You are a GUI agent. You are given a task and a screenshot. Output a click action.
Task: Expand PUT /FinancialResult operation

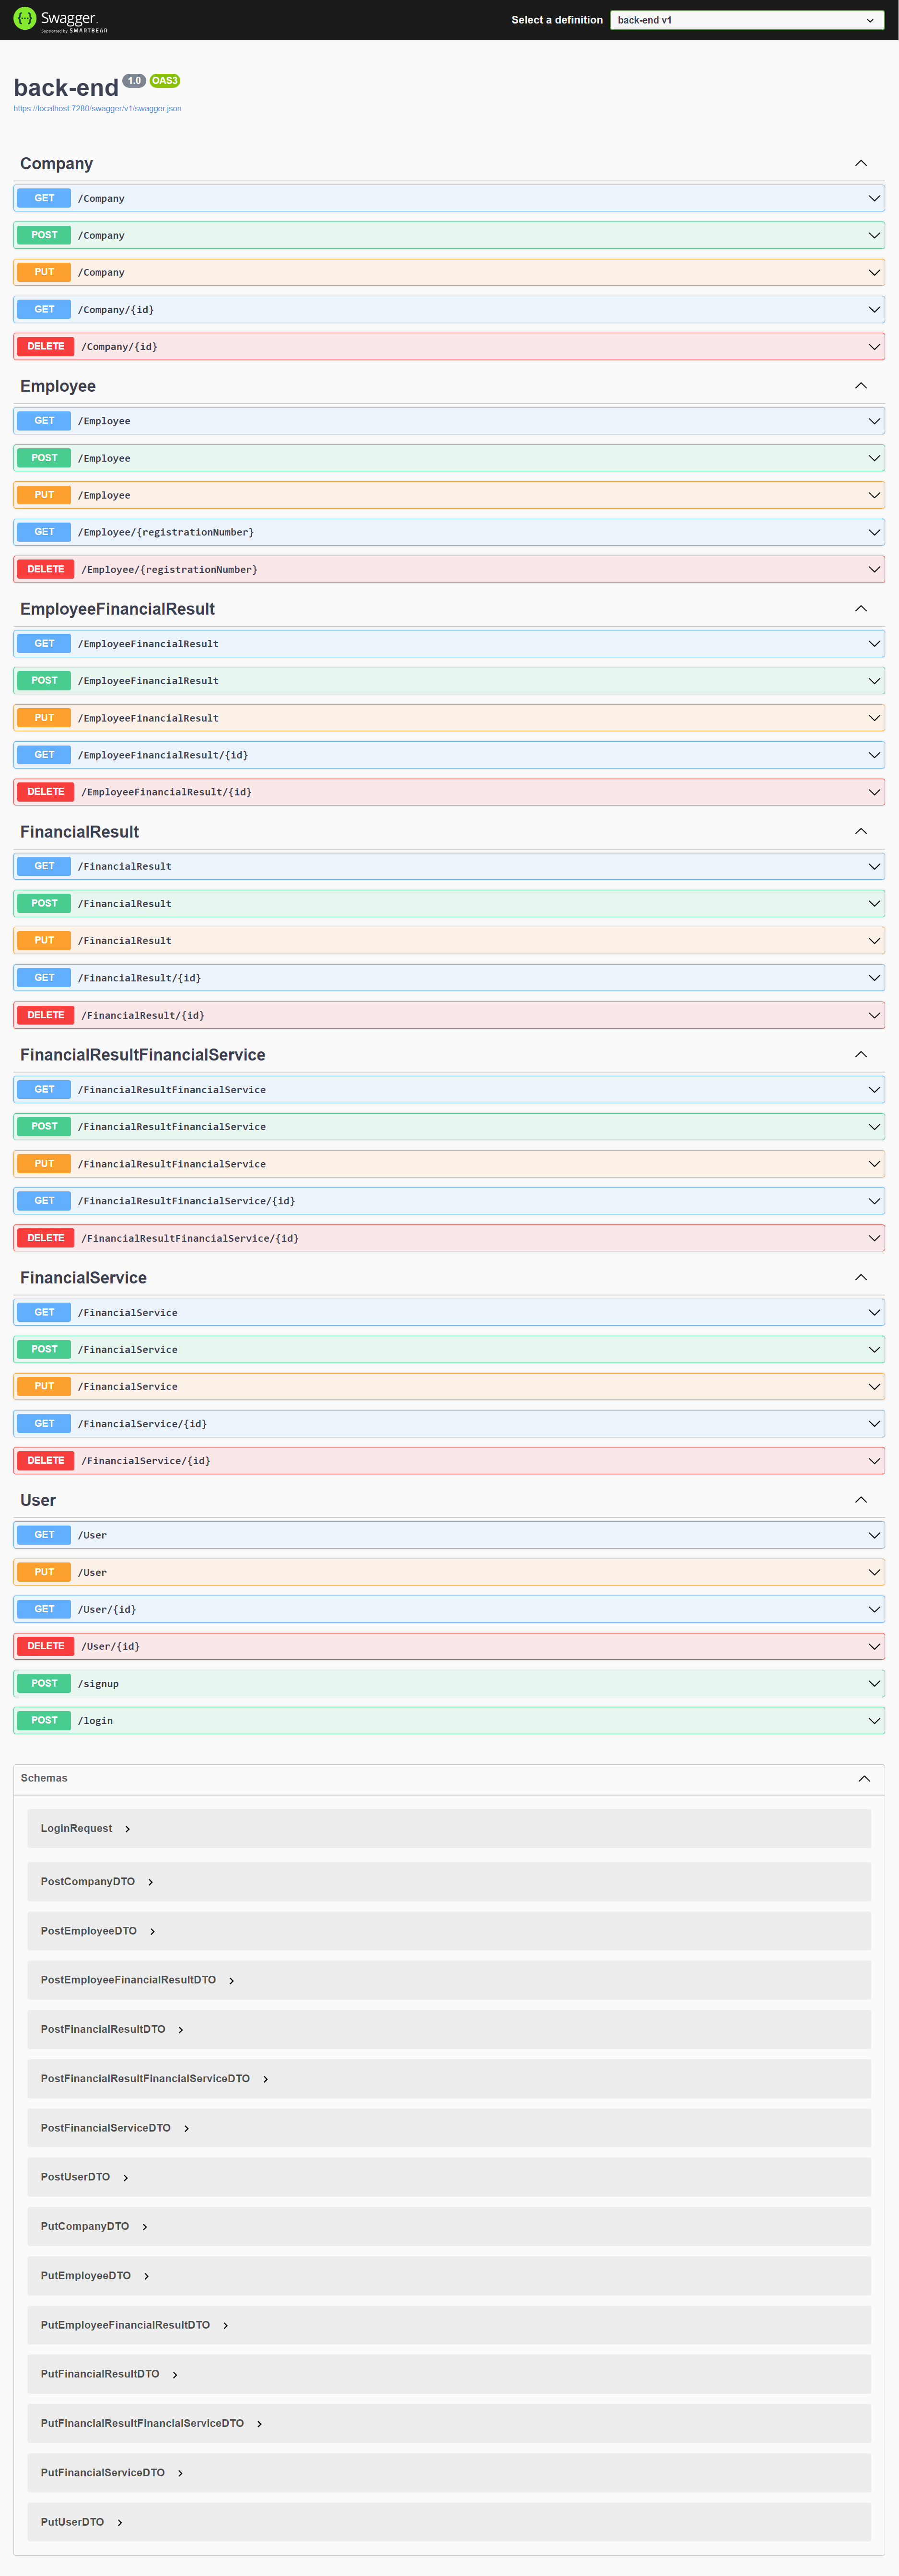449,941
